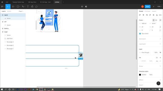Screen dimensions: 163x91
Task: Align selection bottom
Action: 157,15
